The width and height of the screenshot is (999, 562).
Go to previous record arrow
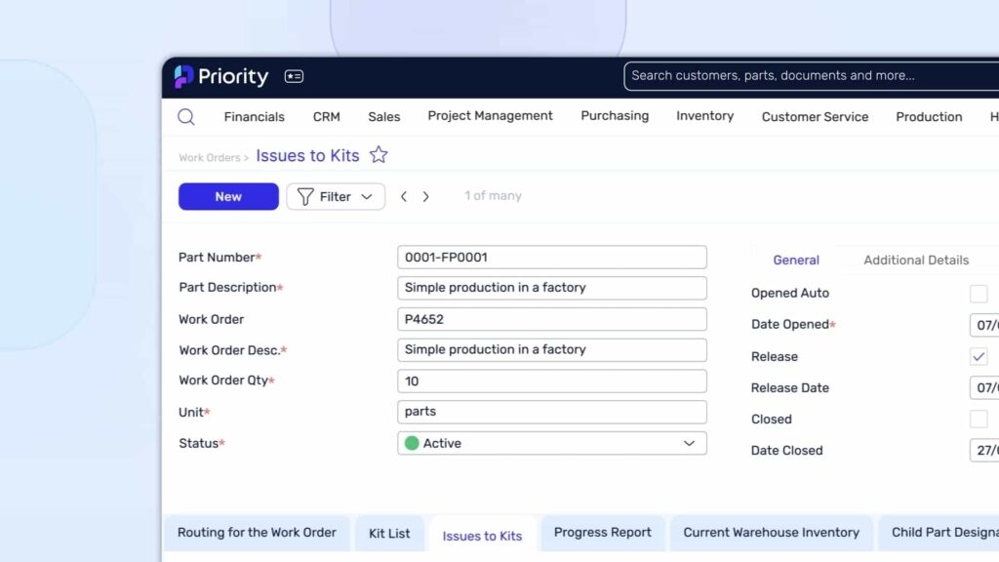click(404, 196)
